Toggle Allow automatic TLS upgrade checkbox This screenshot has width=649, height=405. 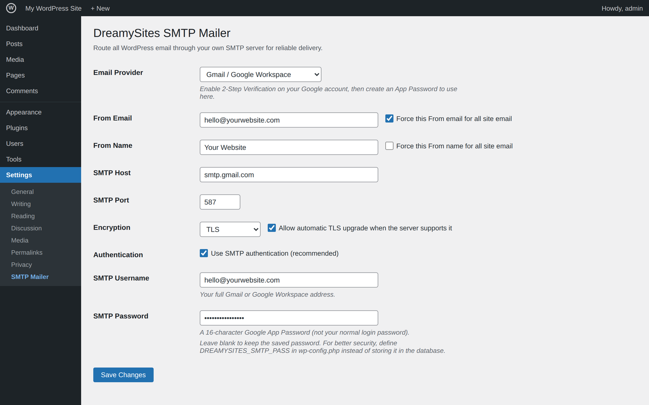pos(272,228)
